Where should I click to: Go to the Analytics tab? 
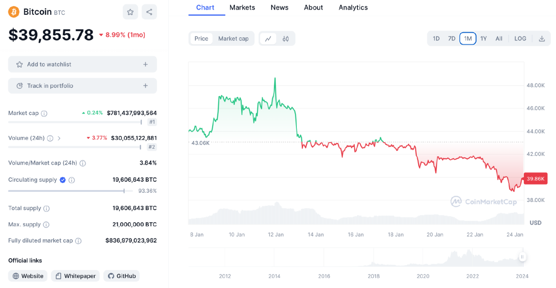pos(353,7)
